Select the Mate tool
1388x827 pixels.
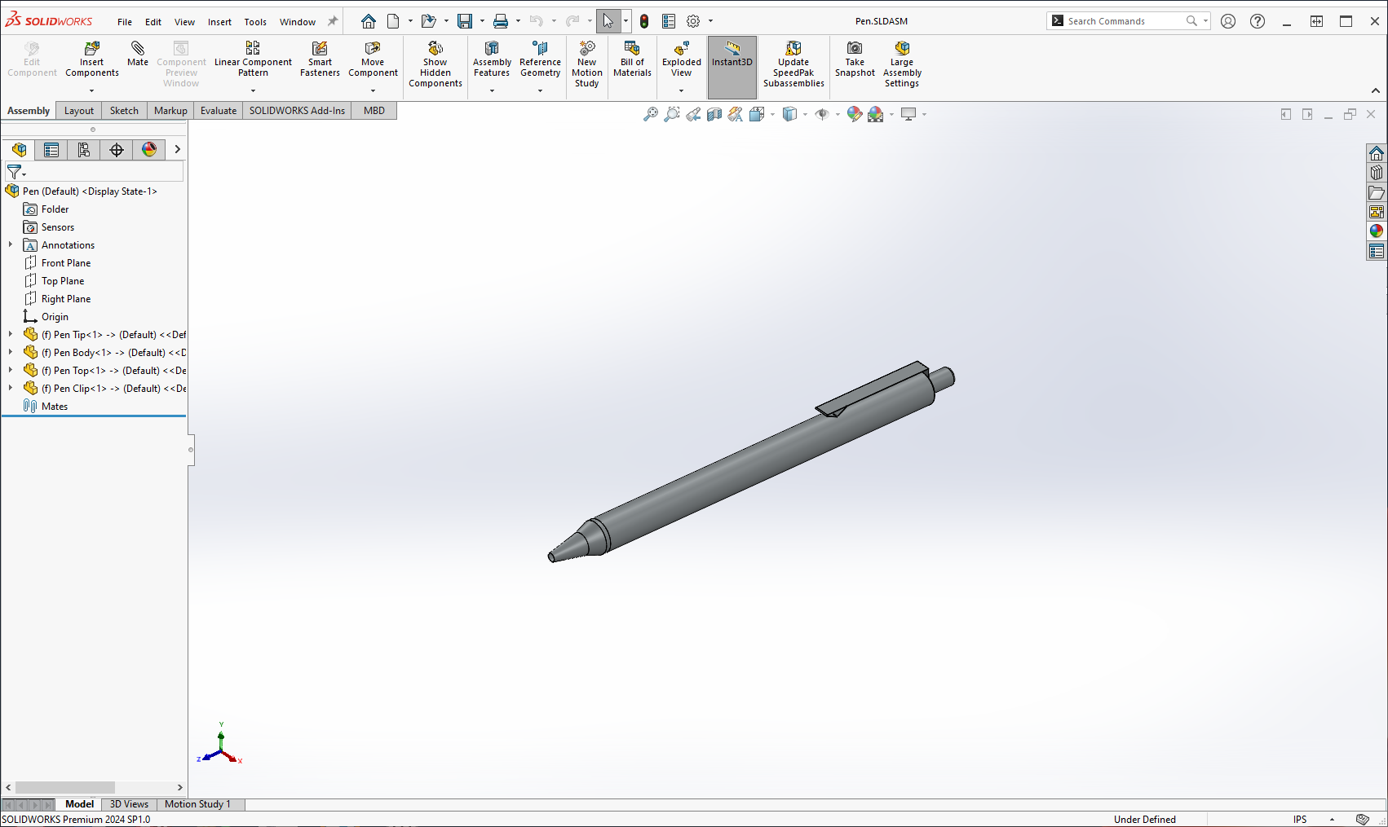coord(138,54)
